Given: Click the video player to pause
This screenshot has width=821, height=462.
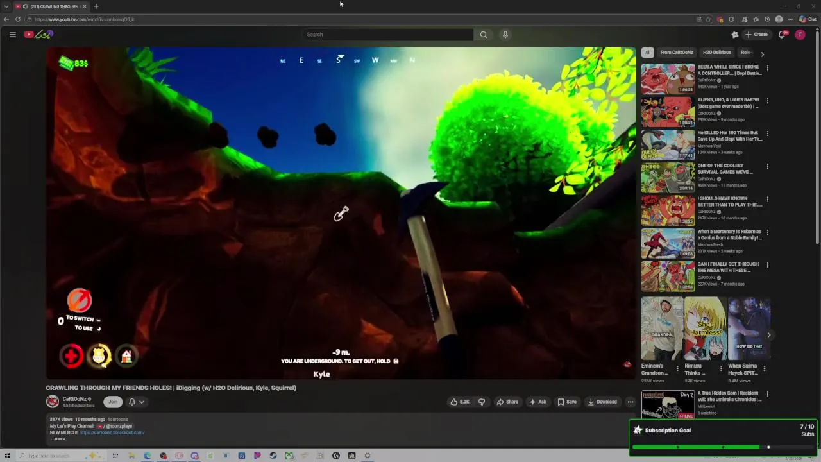Looking at the screenshot, I should coord(341,213).
